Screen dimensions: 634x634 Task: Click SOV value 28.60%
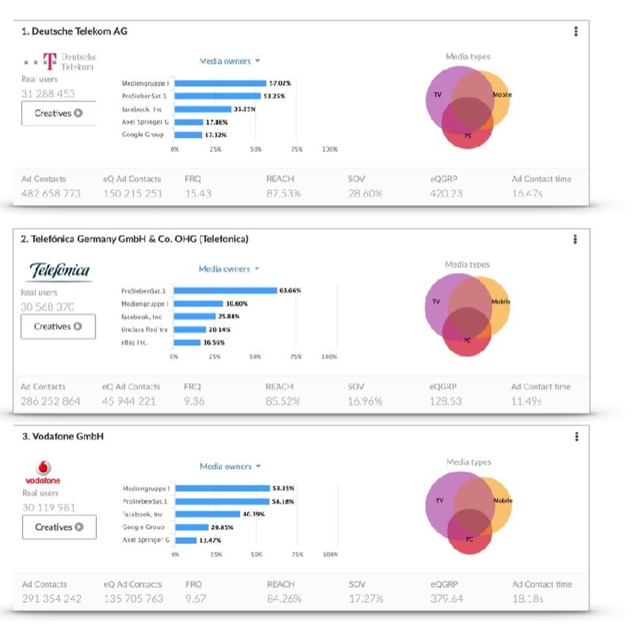click(365, 193)
